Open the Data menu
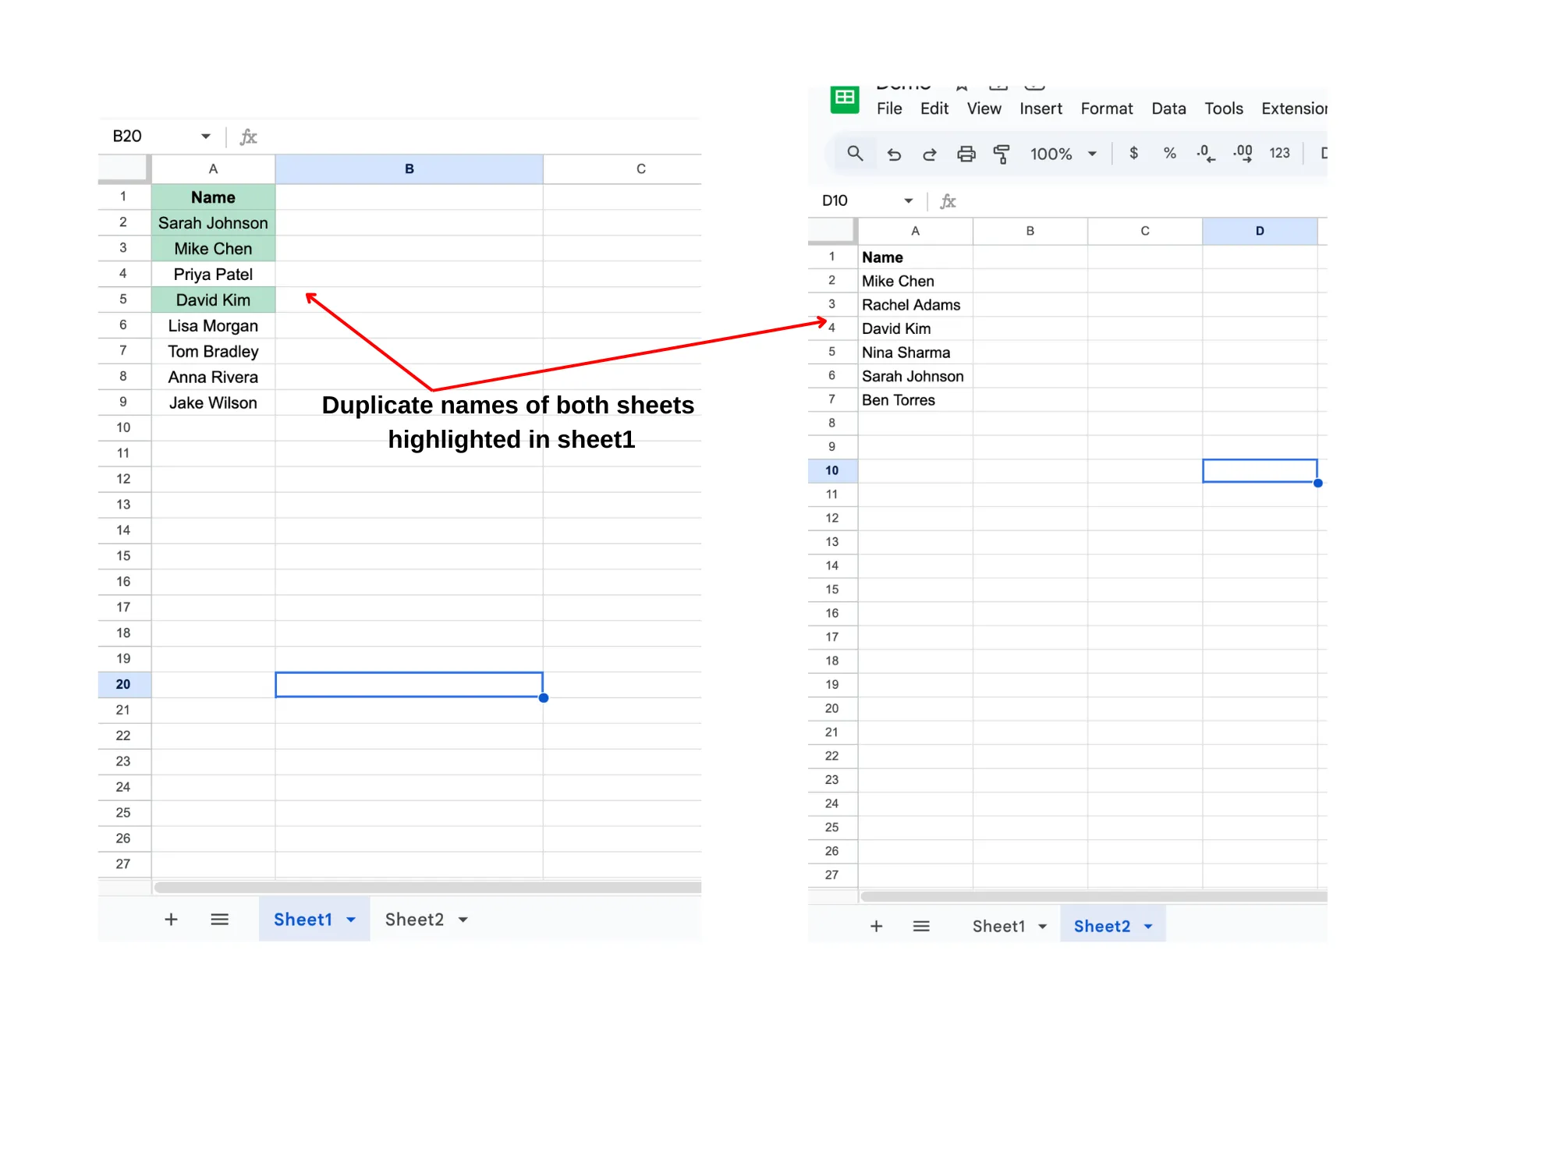The width and height of the screenshot is (1560, 1170). 1168,108
